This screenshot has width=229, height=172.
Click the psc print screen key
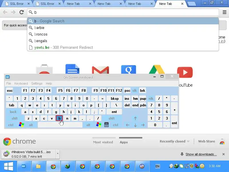coord(127,91)
